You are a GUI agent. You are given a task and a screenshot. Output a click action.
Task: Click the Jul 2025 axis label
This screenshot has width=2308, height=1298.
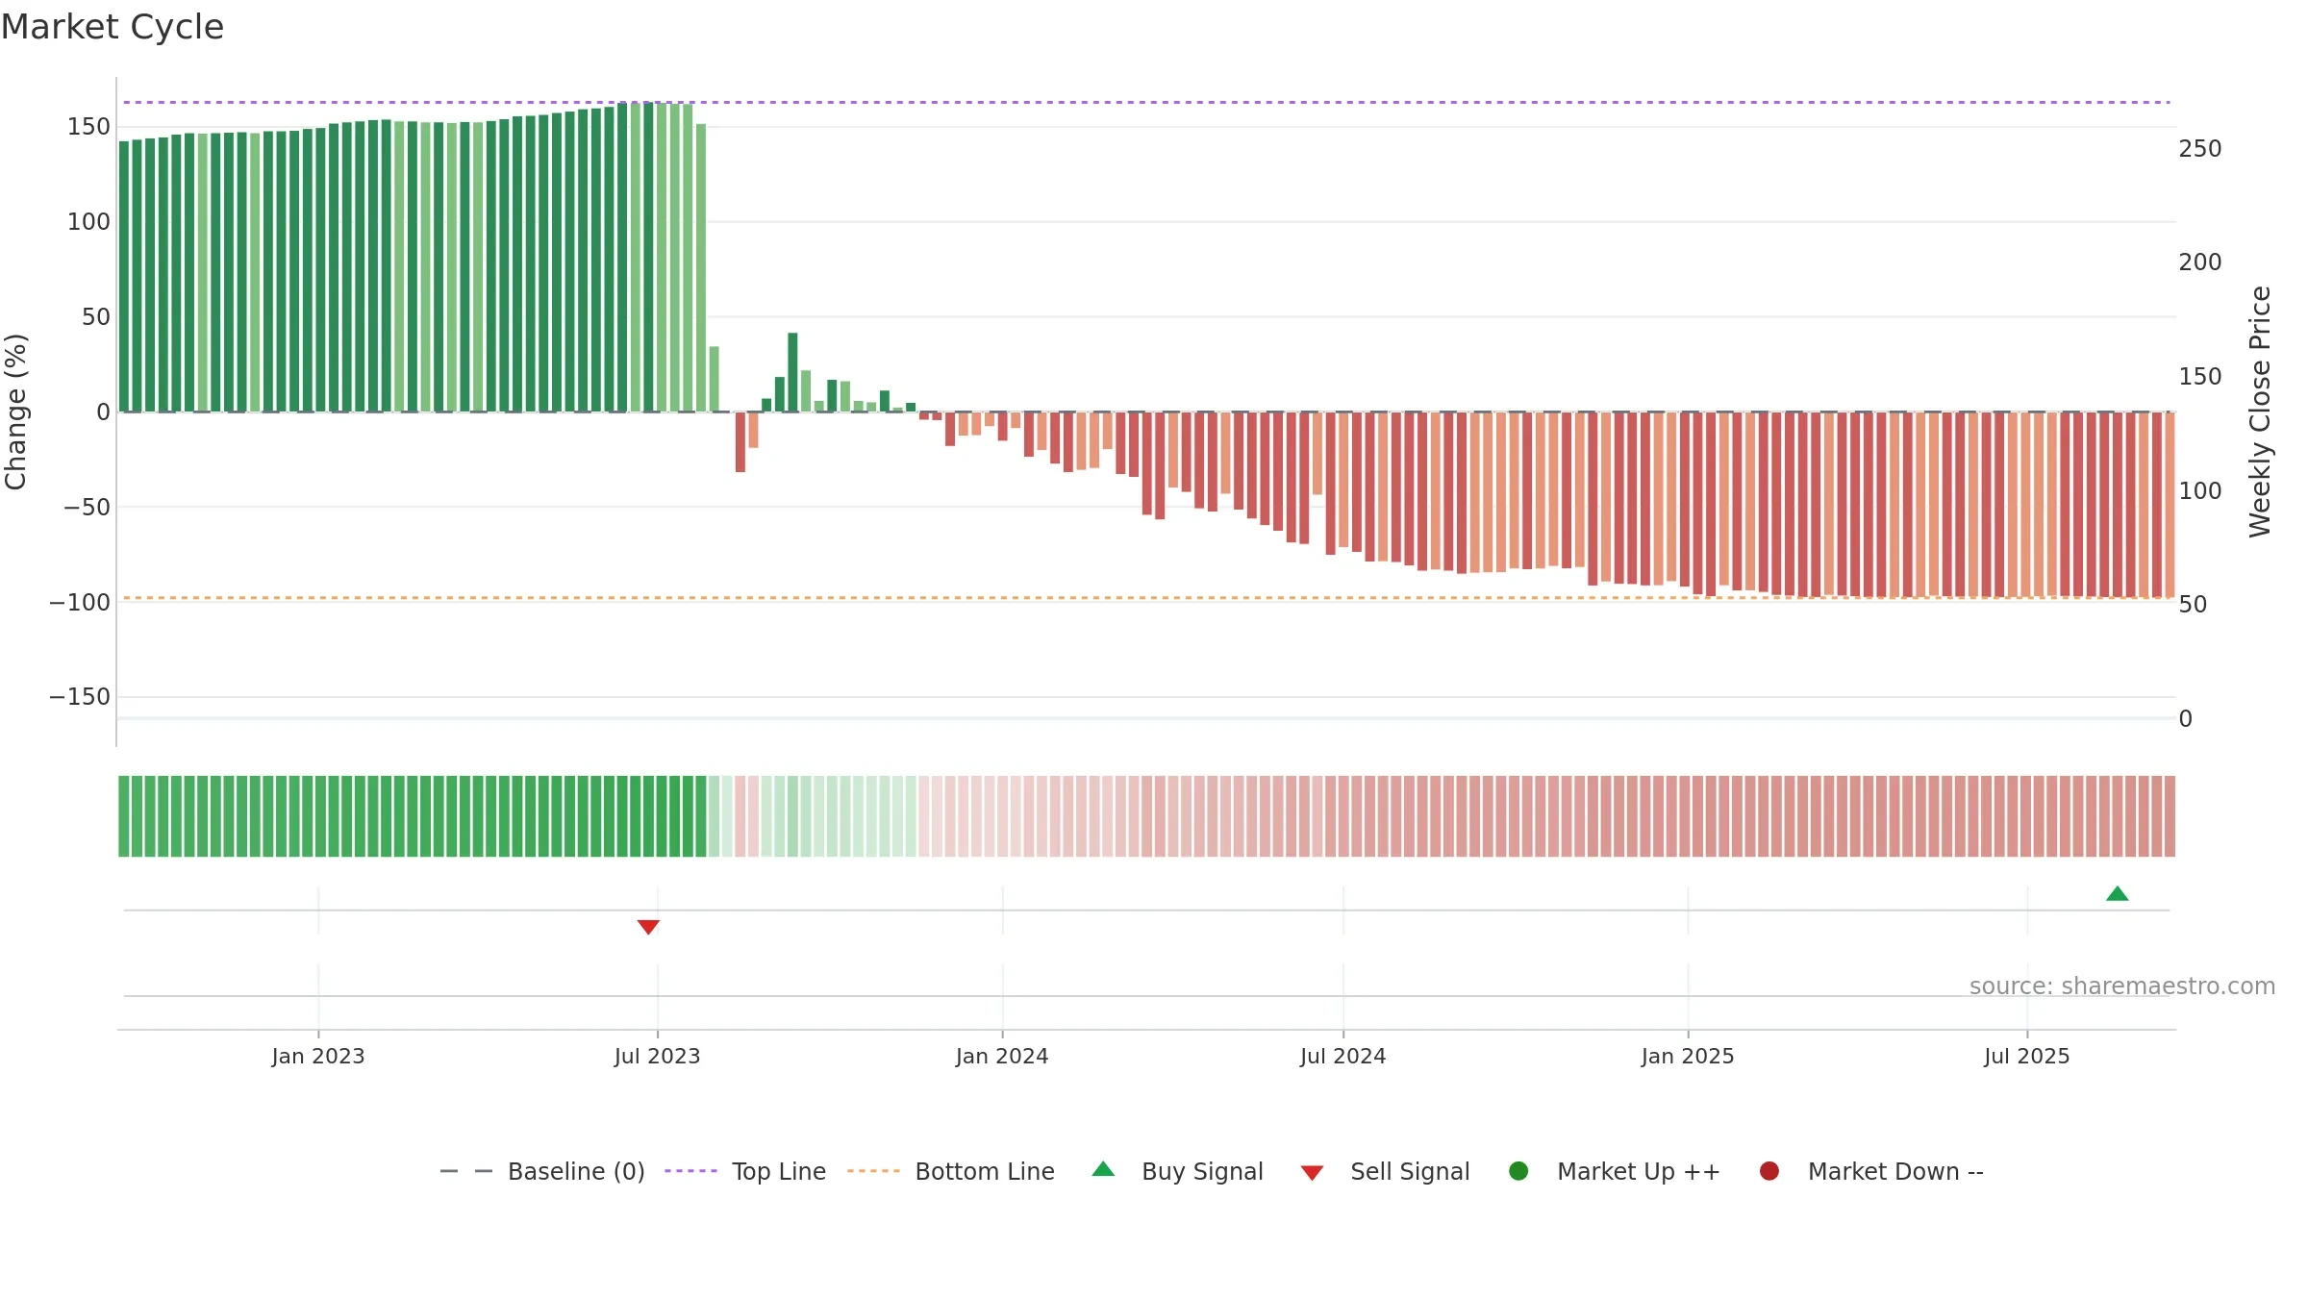click(x=2027, y=1057)
